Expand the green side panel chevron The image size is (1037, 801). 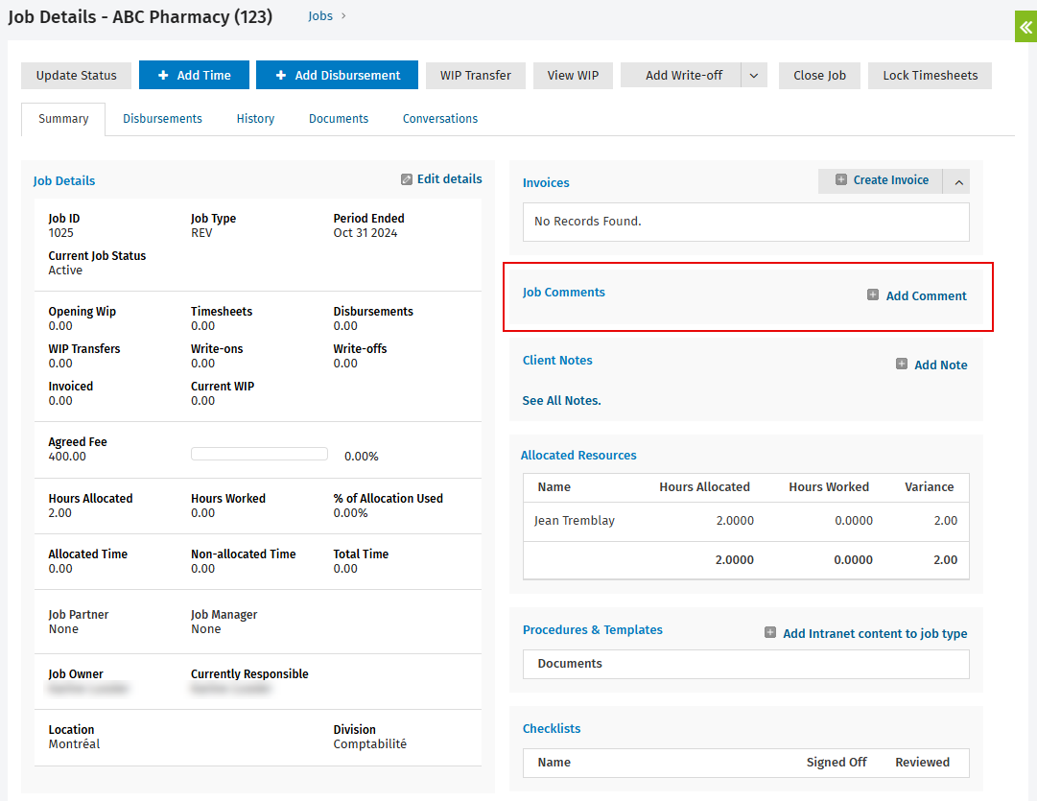point(1025,27)
